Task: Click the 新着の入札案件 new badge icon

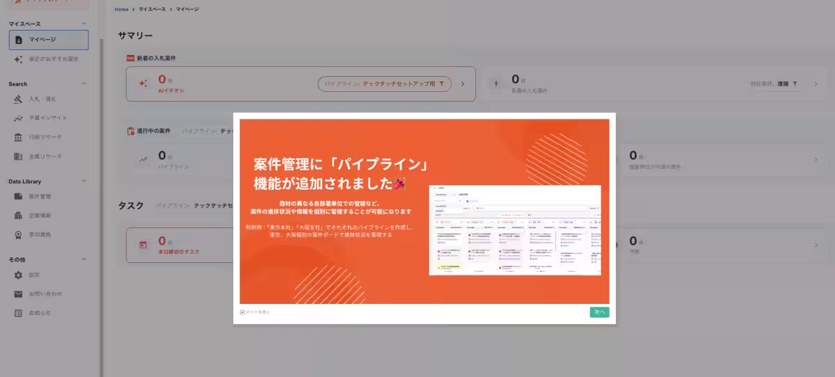Action: [x=130, y=58]
